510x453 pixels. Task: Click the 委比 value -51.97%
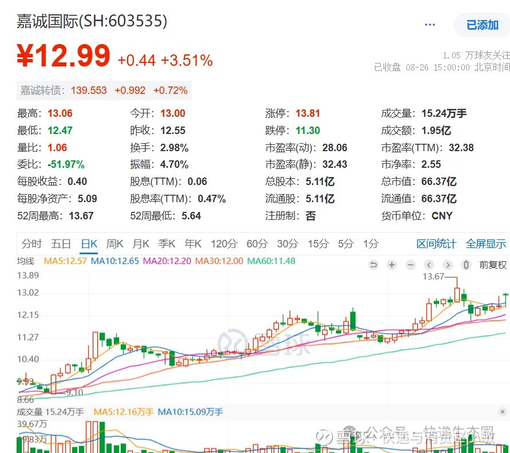pos(66,164)
